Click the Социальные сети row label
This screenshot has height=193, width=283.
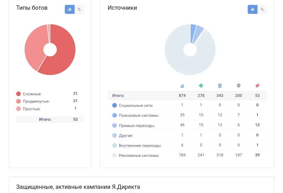(136, 106)
